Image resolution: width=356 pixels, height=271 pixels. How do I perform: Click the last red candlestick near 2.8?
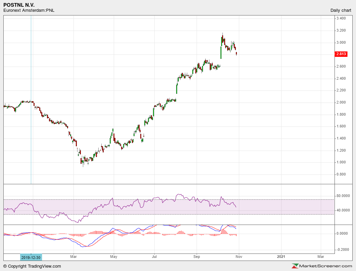[237, 53]
